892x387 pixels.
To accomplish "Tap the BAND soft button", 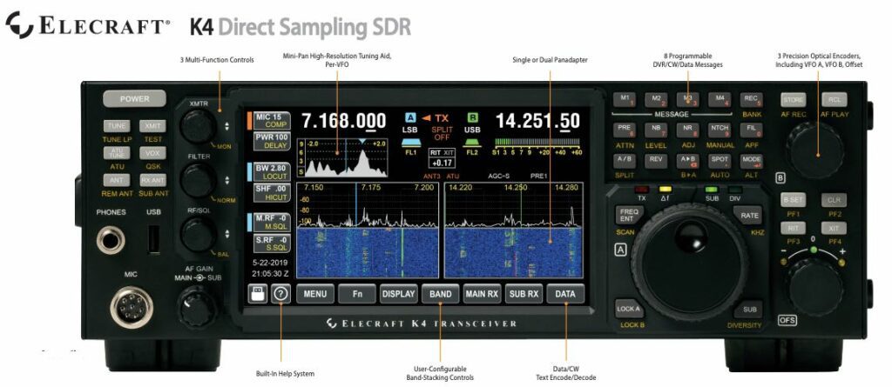I will pyautogui.click(x=440, y=294).
